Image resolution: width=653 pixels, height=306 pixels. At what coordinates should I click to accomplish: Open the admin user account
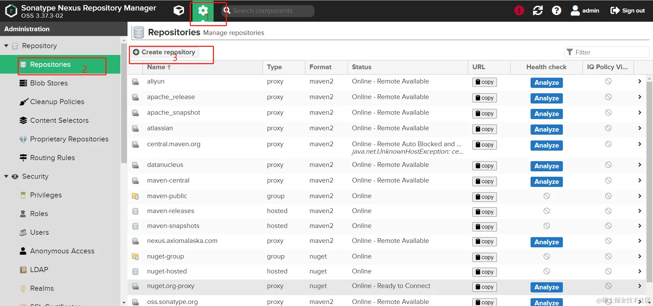[585, 11]
